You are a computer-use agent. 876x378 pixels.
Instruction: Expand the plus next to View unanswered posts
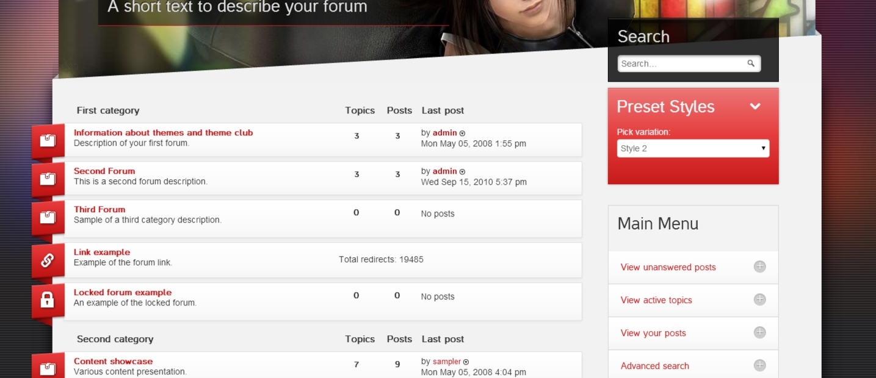759,266
